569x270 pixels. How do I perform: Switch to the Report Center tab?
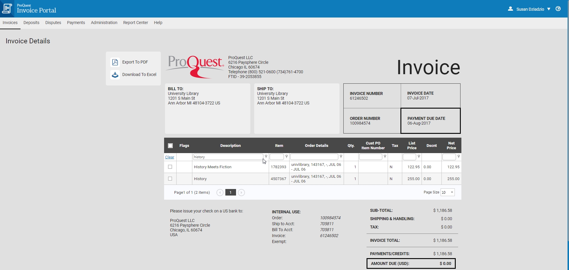click(136, 23)
